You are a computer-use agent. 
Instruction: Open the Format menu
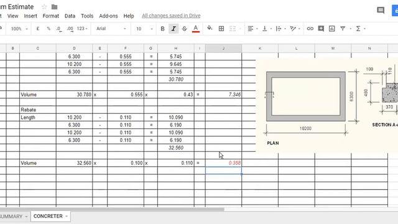point(51,16)
